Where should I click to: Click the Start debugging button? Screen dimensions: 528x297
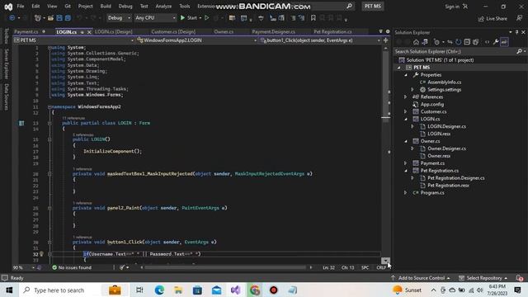[189, 18]
